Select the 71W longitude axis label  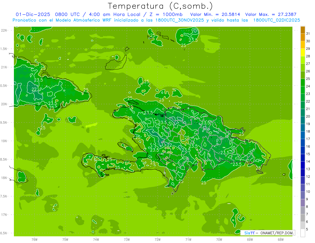[x=188, y=239]
